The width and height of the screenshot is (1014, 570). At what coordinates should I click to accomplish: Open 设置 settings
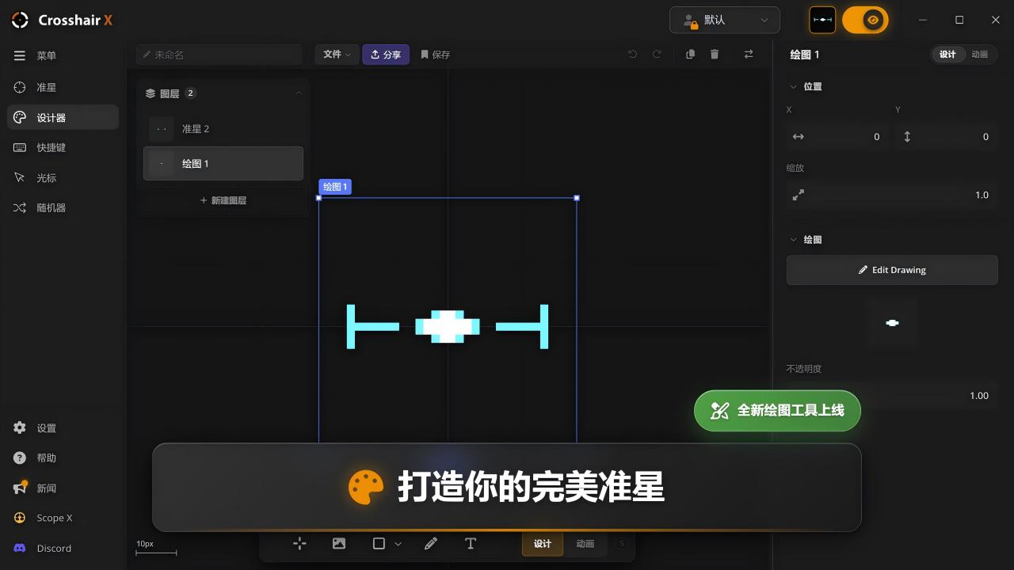[63, 427]
